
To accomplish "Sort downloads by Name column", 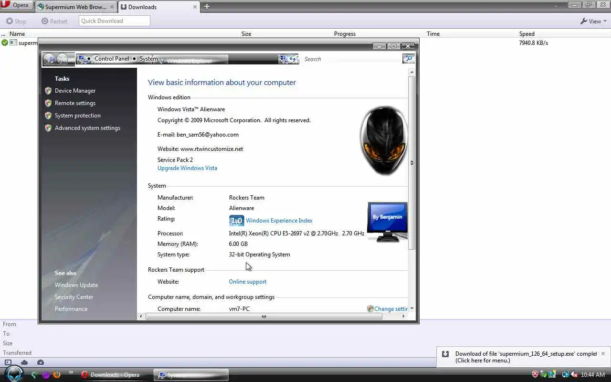I will pyautogui.click(x=17, y=34).
